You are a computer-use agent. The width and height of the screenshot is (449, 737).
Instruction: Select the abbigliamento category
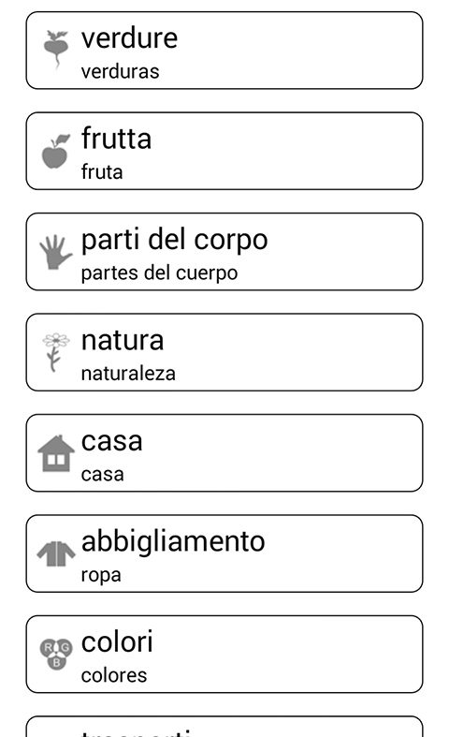tap(224, 553)
